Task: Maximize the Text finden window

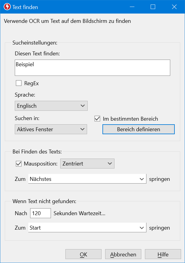Action: click(x=153, y=7)
